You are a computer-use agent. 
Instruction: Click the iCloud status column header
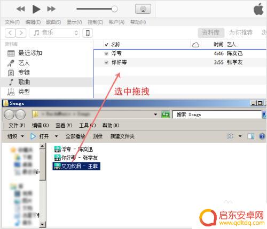pyautogui.click(x=195, y=45)
